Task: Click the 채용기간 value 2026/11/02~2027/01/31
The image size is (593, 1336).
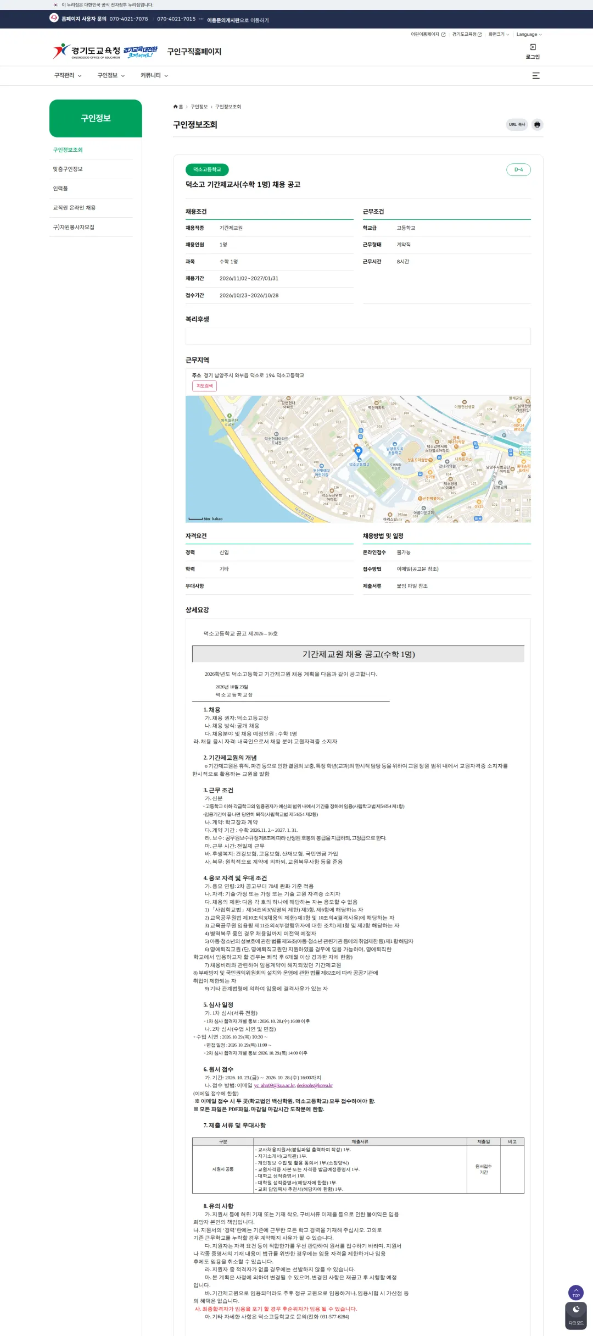Action: (249, 279)
